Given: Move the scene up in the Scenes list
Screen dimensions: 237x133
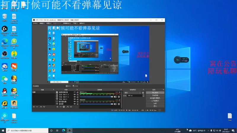Looking at the screenshot, I should [x=41, y=107].
